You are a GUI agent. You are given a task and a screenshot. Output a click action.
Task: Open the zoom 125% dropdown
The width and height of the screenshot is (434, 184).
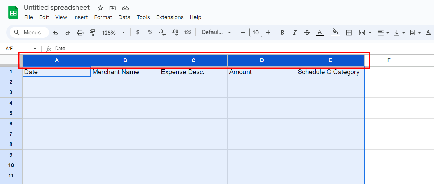[x=114, y=33]
